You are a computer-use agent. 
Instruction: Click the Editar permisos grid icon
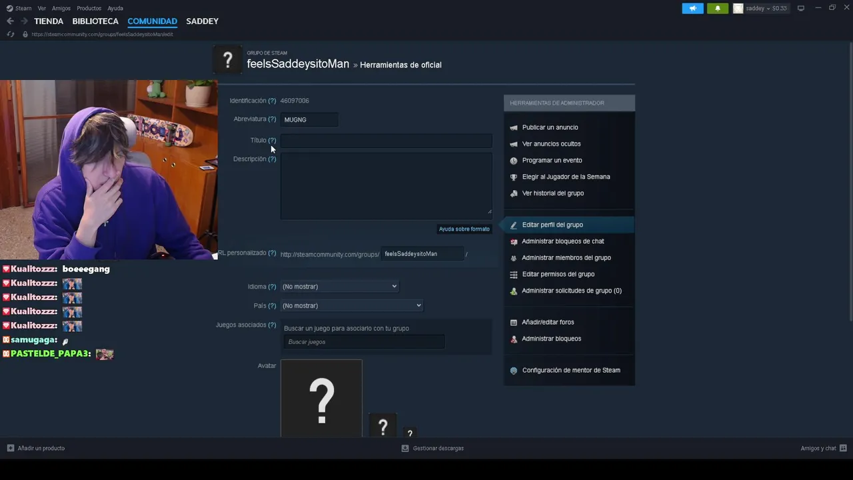tap(513, 274)
